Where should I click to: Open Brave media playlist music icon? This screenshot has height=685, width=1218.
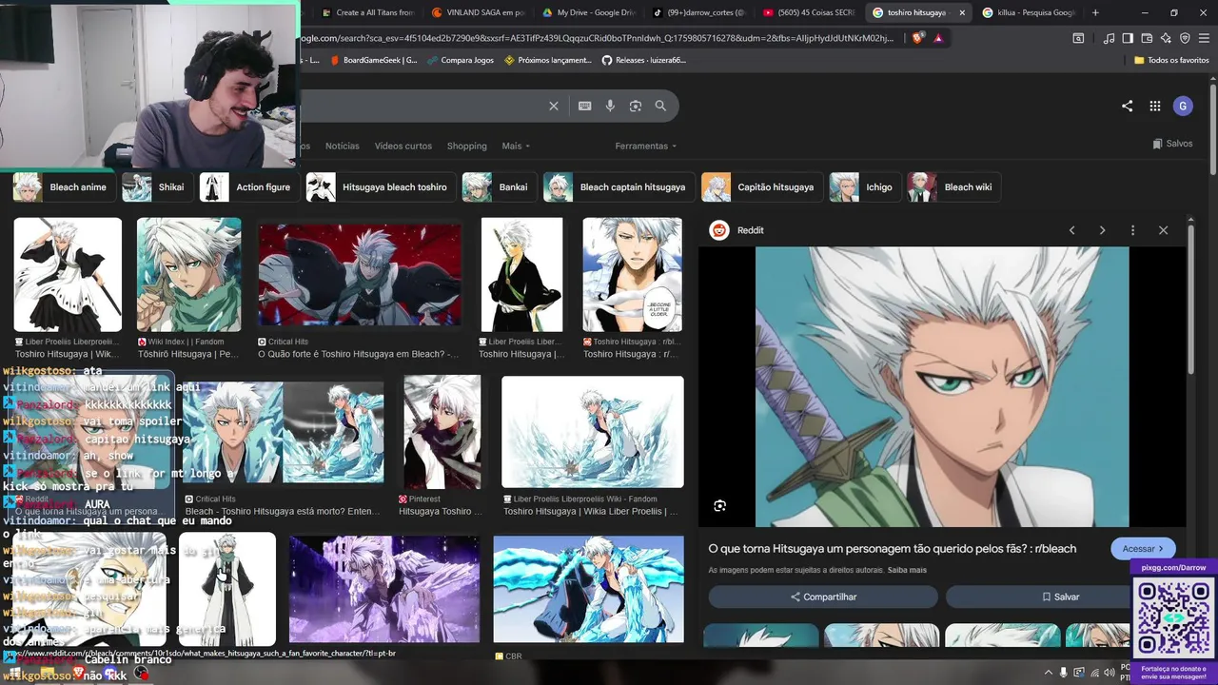1109,38
